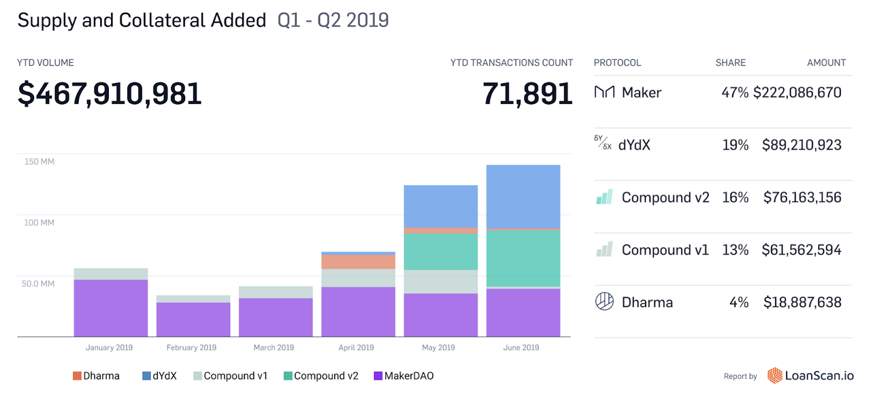Image resolution: width=871 pixels, height=394 pixels.
Task: Click the 'Compound v2' name in the table
Action: click(x=665, y=197)
